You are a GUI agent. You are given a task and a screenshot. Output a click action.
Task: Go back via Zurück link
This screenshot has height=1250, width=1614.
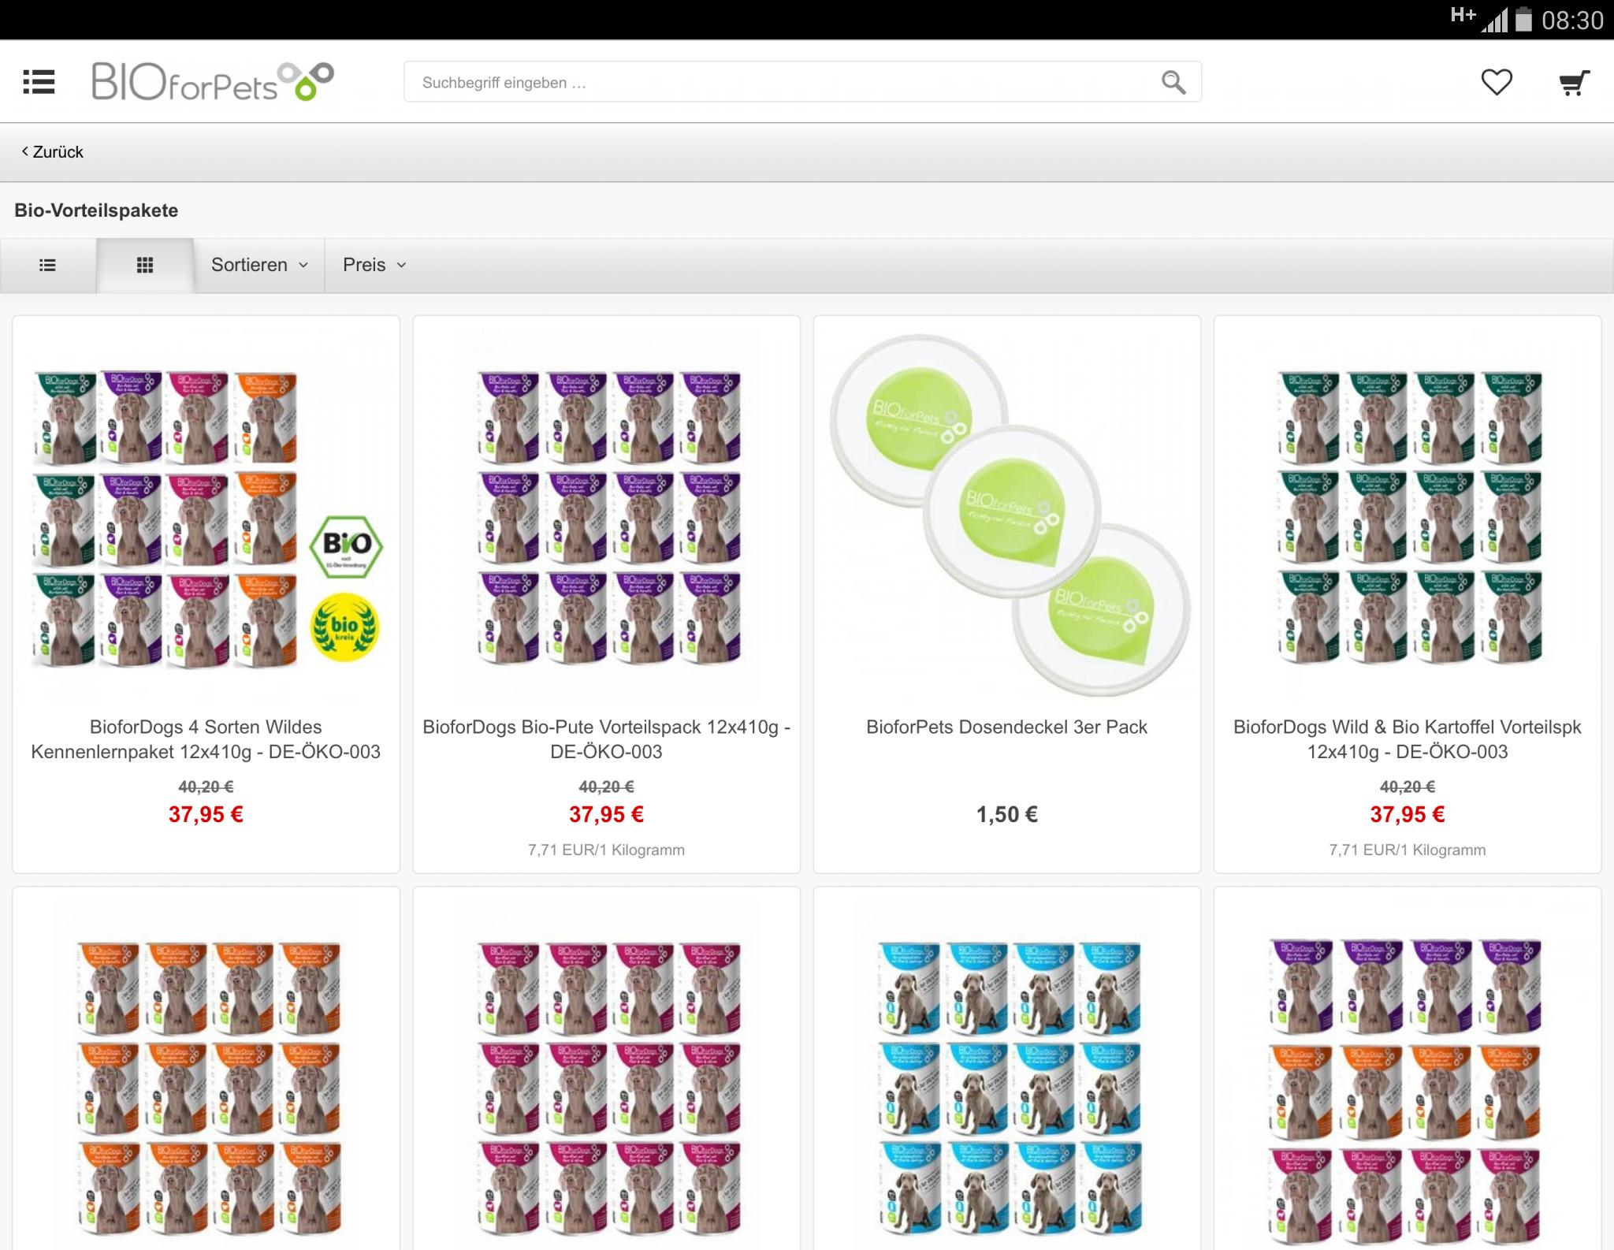(x=52, y=152)
